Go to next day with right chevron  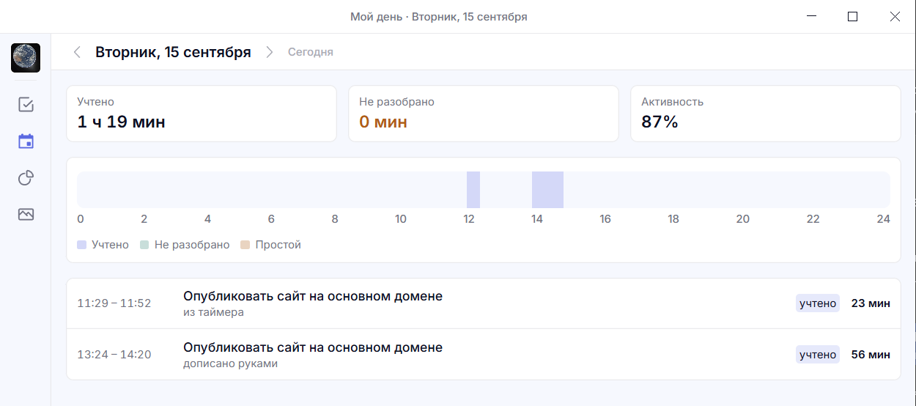coord(270,52)
